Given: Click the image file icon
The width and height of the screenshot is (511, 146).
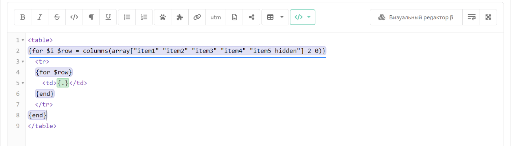Looking at the screenshot, I should click(235, 17).
